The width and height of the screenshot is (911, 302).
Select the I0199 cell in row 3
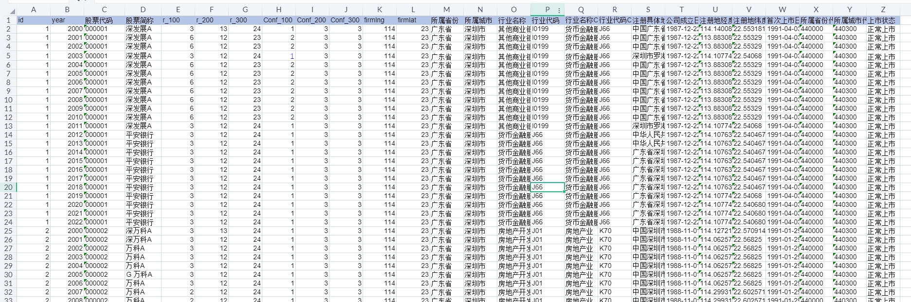(547, 38)
